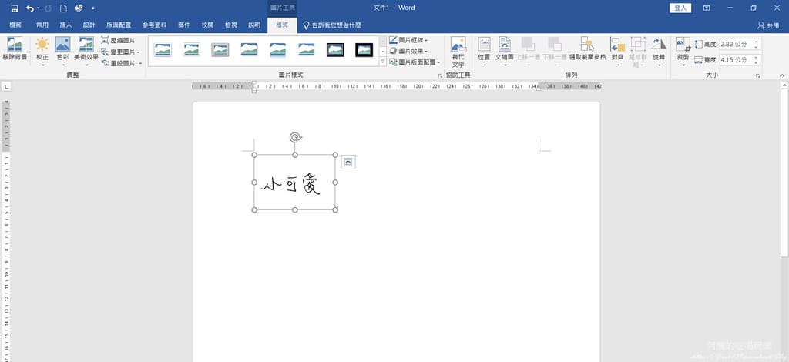Apply double black frame picture style
789x362 pixels.
pos(364,49)
